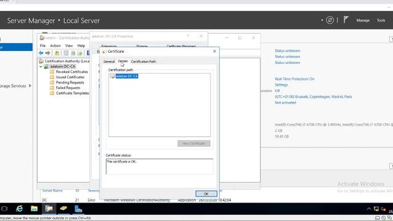Click the blue server icon in taskbar
Image resolution: width=393 pixels, height=221 pixels.
(x=79, y=209)
